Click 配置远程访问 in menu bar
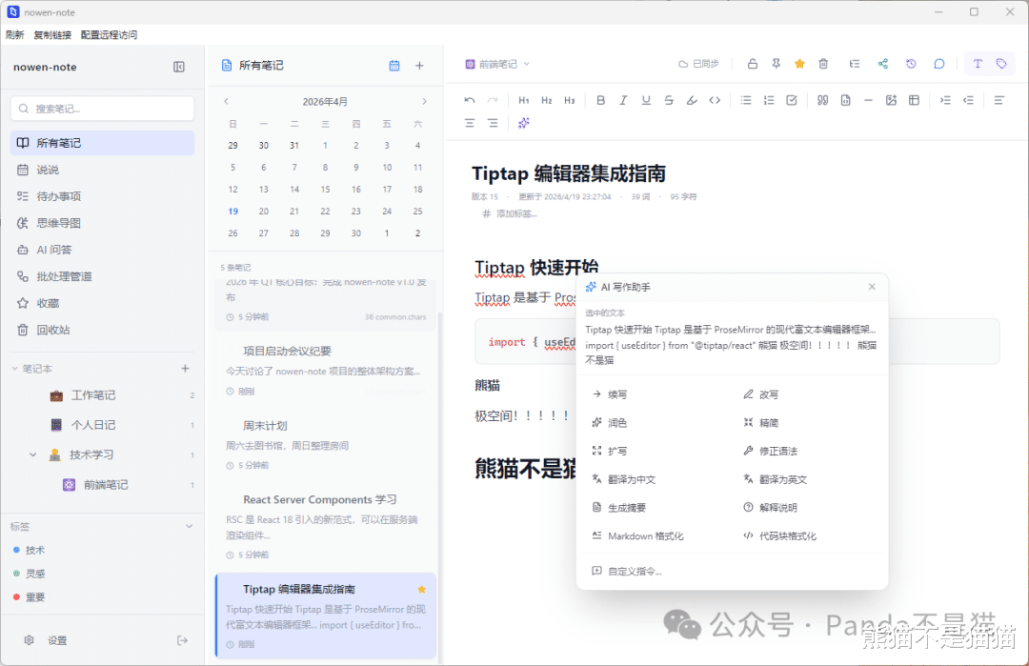This screenshot has width=1029, height=666. point(109,34)
